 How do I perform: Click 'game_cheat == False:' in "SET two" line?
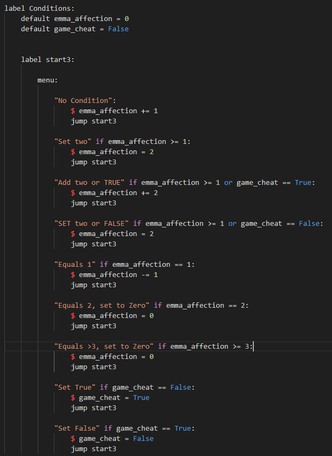pyautogui.click(x=282, y=224)
